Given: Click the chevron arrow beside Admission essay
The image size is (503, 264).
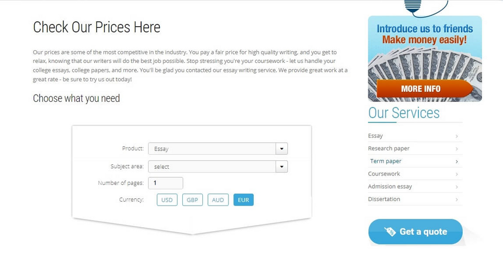Looking at the screenshot, I should point(457,187).
